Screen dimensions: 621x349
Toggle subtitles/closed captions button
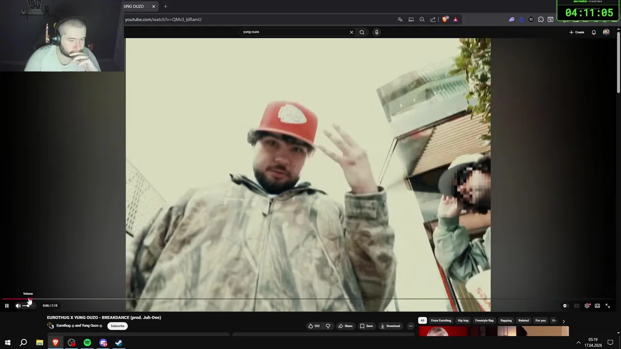click(x=576, y=306)
